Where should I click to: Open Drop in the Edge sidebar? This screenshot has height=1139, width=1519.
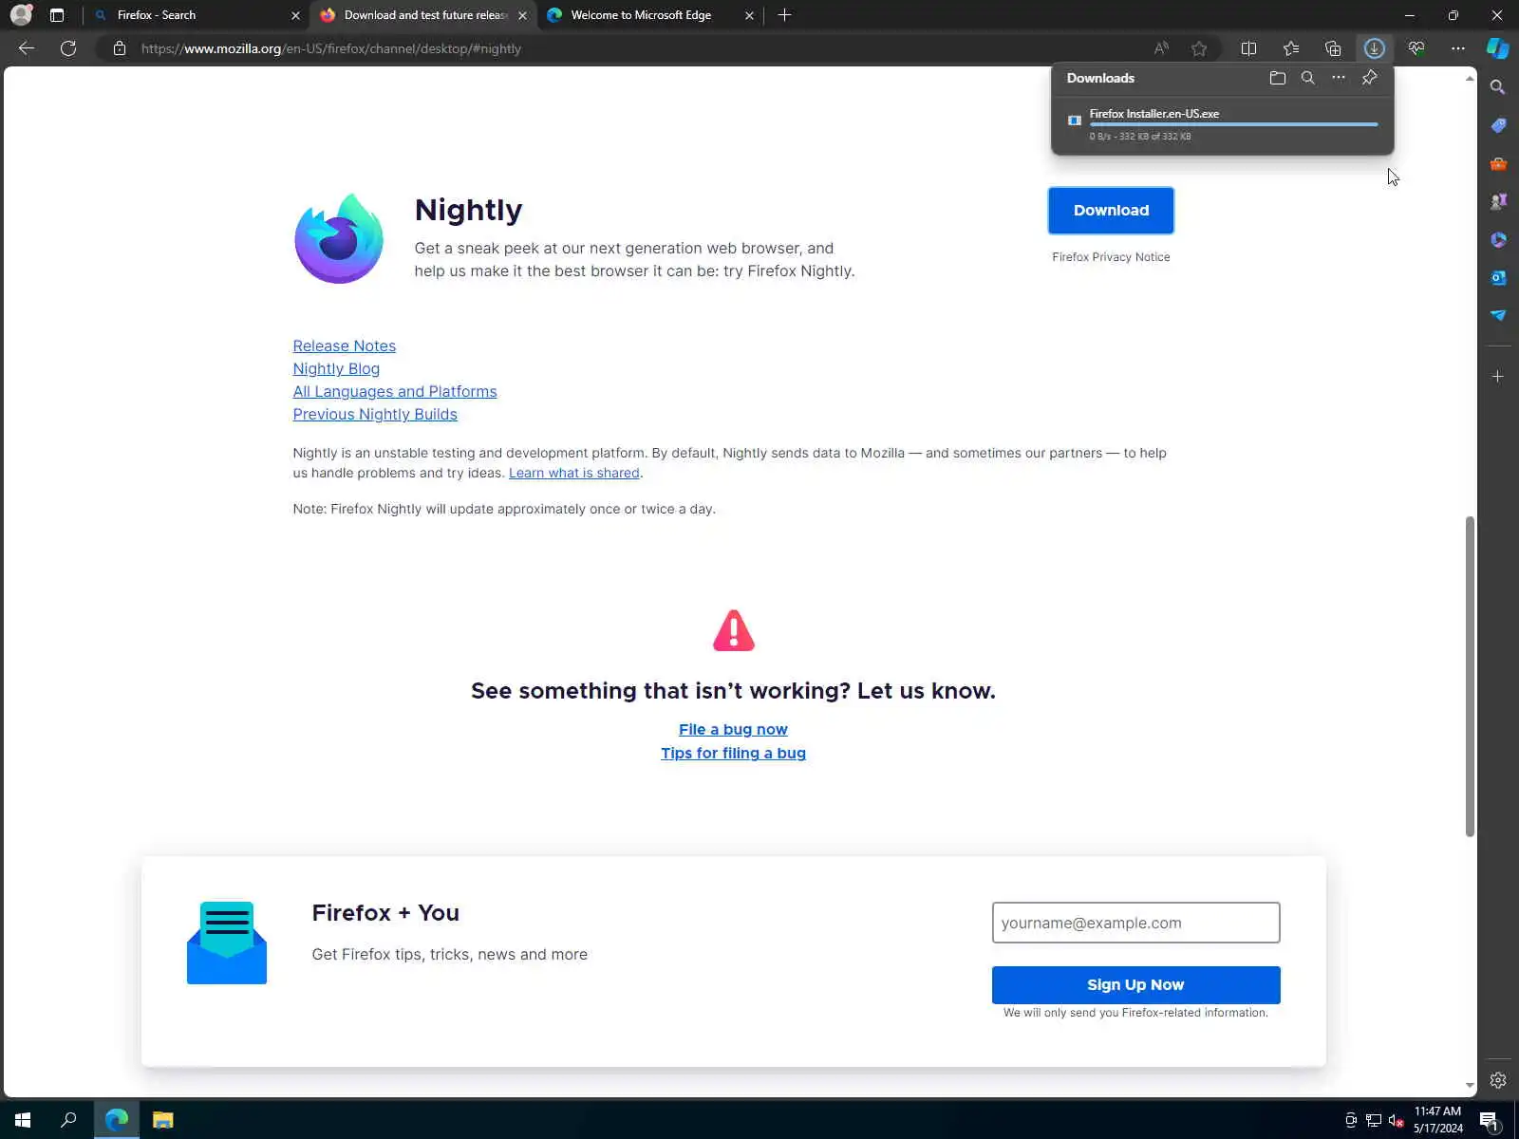coord(1498,315)
